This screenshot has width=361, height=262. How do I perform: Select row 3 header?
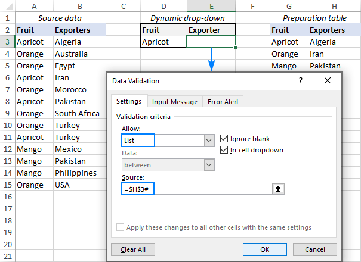8,42
